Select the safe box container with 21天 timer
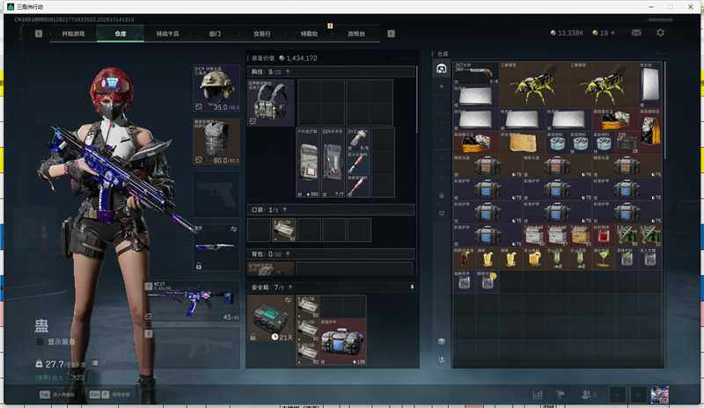This screenshot has height=408, width=704. (271, 318)
